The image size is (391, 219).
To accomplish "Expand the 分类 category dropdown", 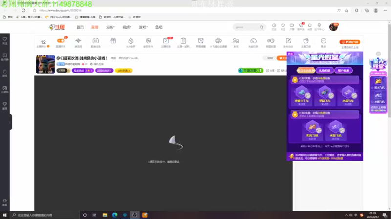I will tap(110, 27).
